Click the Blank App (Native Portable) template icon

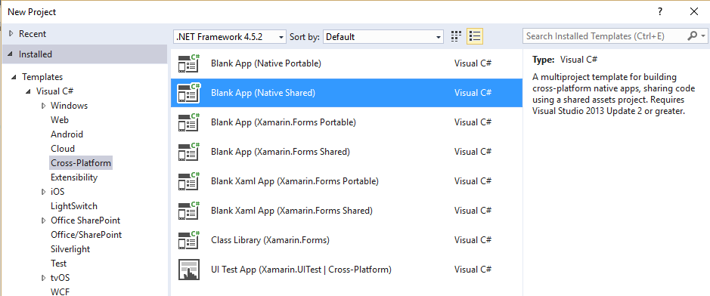(190, 63)
